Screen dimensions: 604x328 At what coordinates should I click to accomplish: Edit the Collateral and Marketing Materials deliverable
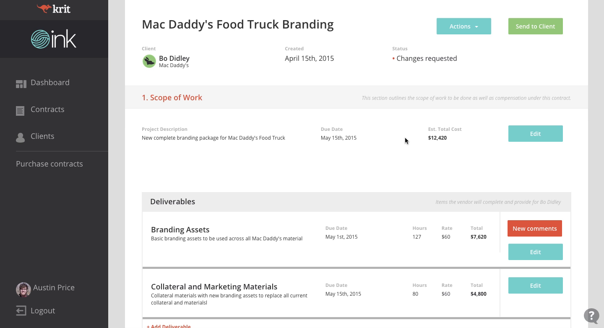pos(535,286)
